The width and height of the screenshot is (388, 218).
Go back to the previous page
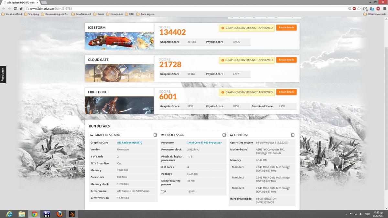pyautogui.click(x=4, y=8)
